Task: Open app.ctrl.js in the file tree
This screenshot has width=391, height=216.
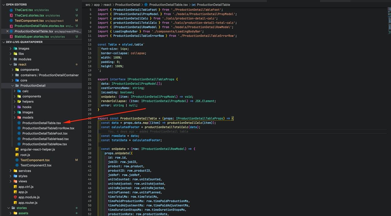Action: pos(26,187)
